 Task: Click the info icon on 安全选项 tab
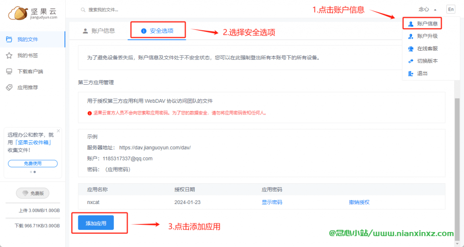click(144, 31)
